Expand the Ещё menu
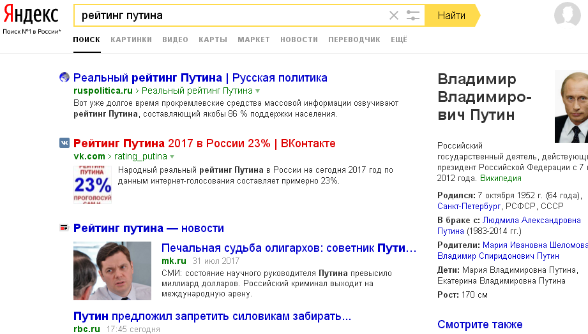The height and width of the screenshot is (334, 588). coord(399,40)
